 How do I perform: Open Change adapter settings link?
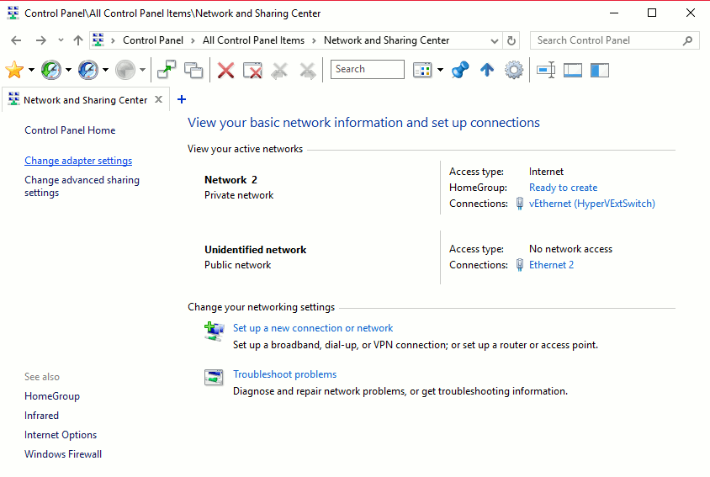[x=78, y=161]
